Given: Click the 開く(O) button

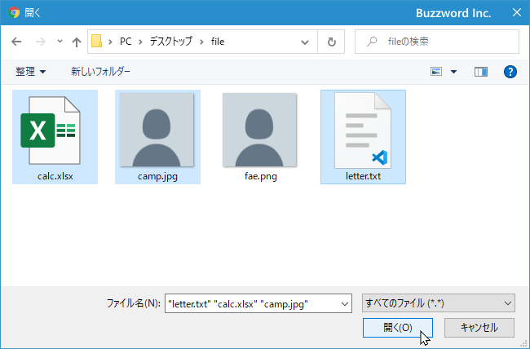Looking at the screenshot, I should tap(398, 327).
